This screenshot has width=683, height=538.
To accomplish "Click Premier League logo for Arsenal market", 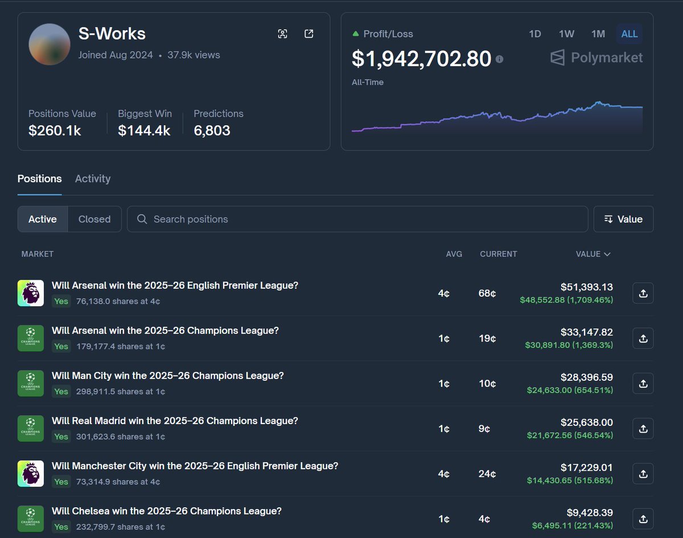I will 31,293.
